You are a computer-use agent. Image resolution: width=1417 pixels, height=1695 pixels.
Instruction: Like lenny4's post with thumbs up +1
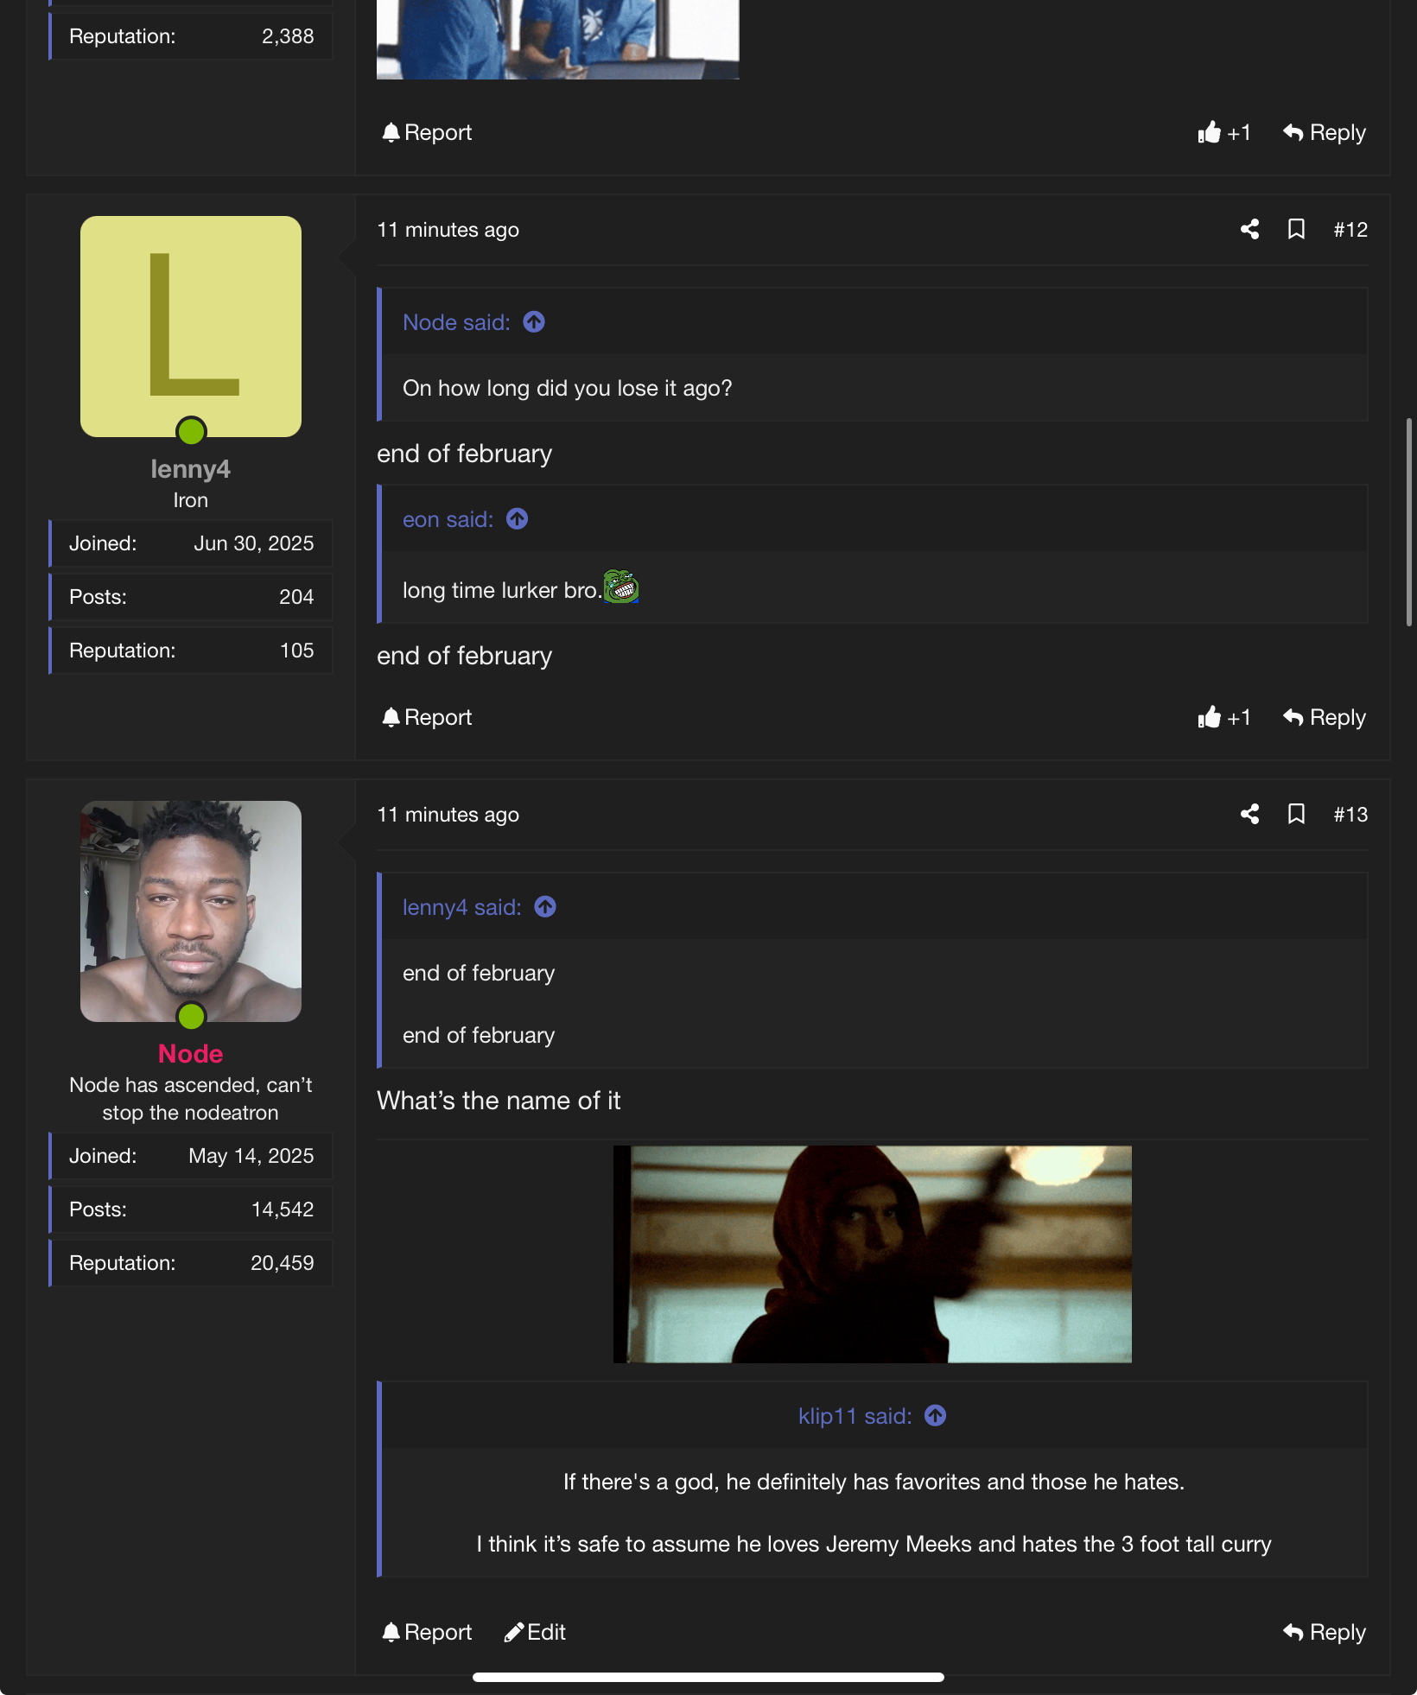pyautogui.click(x=1223, y=717)
